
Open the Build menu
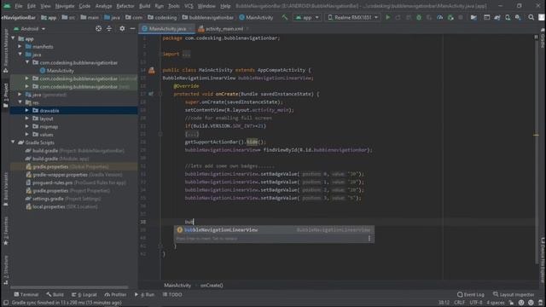coord(144,6)
